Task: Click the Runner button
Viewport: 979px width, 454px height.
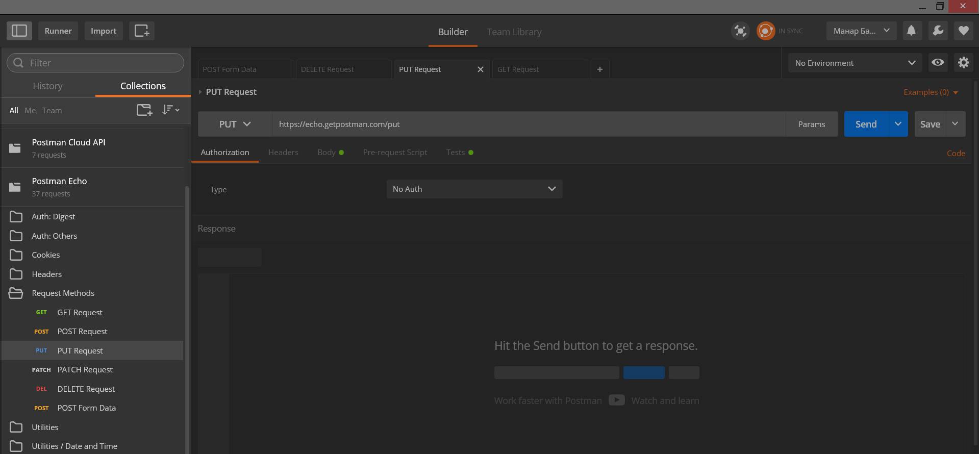Action: (x=58, y=31)
